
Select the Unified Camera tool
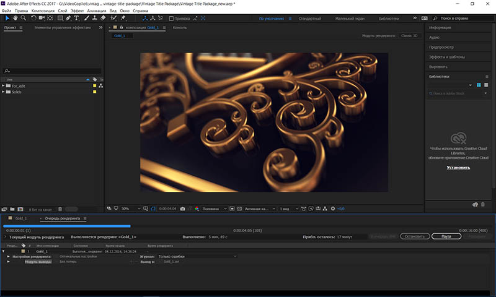(x=42, y=19)
